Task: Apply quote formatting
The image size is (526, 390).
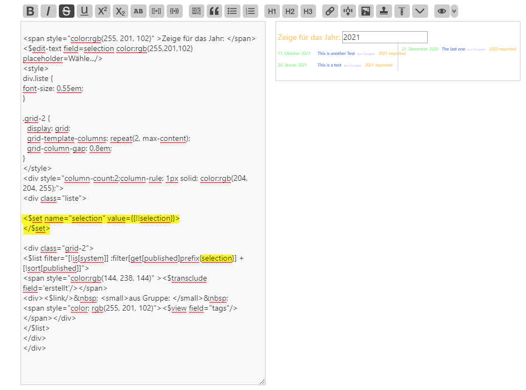Action: 214,11
